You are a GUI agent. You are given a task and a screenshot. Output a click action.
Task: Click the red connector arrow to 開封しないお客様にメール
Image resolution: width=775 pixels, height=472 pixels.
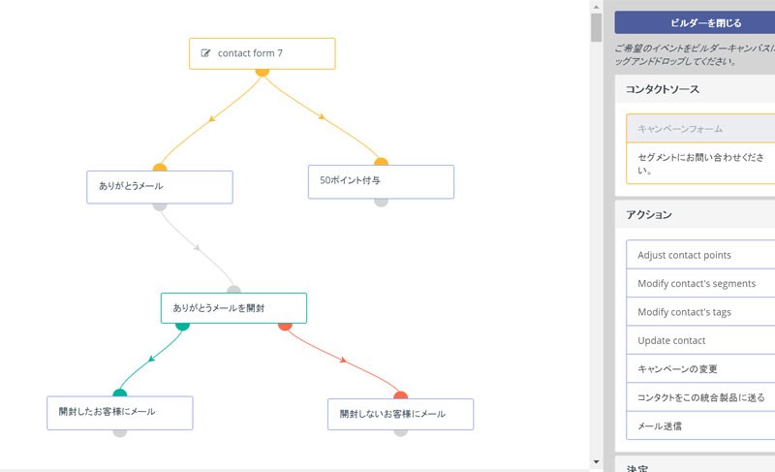[x=343, y=360]
